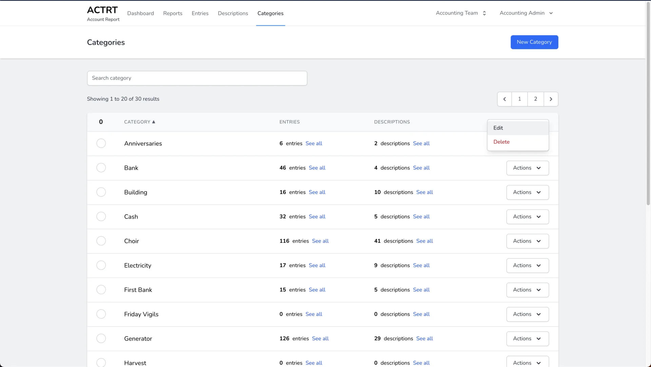Open Actions dropdown for Electricity
Image resolution: width=651 pixels, height=367 pixels.
528,265
